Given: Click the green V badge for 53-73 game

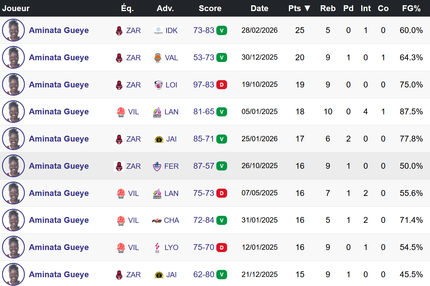Looking at the screenshot, I should click(222, 58).
